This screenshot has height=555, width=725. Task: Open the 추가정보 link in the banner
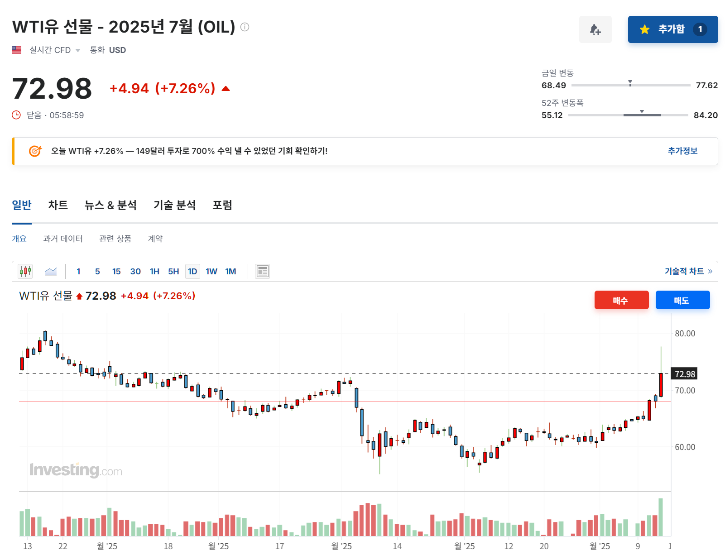click(x=682, y=151)
